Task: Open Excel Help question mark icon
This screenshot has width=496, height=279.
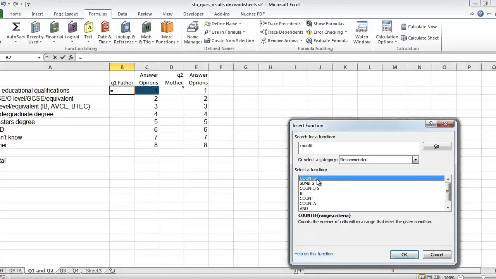Action: click(x=480, y=14)
